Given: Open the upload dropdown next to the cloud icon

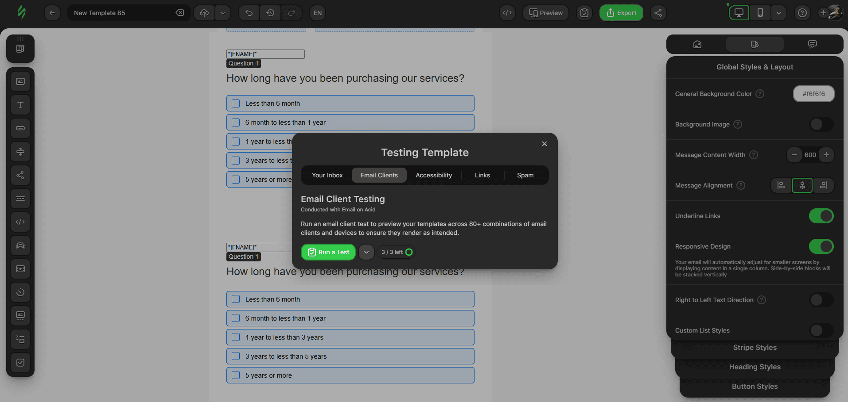Looking at the screenshot, I should pos(223,13).
